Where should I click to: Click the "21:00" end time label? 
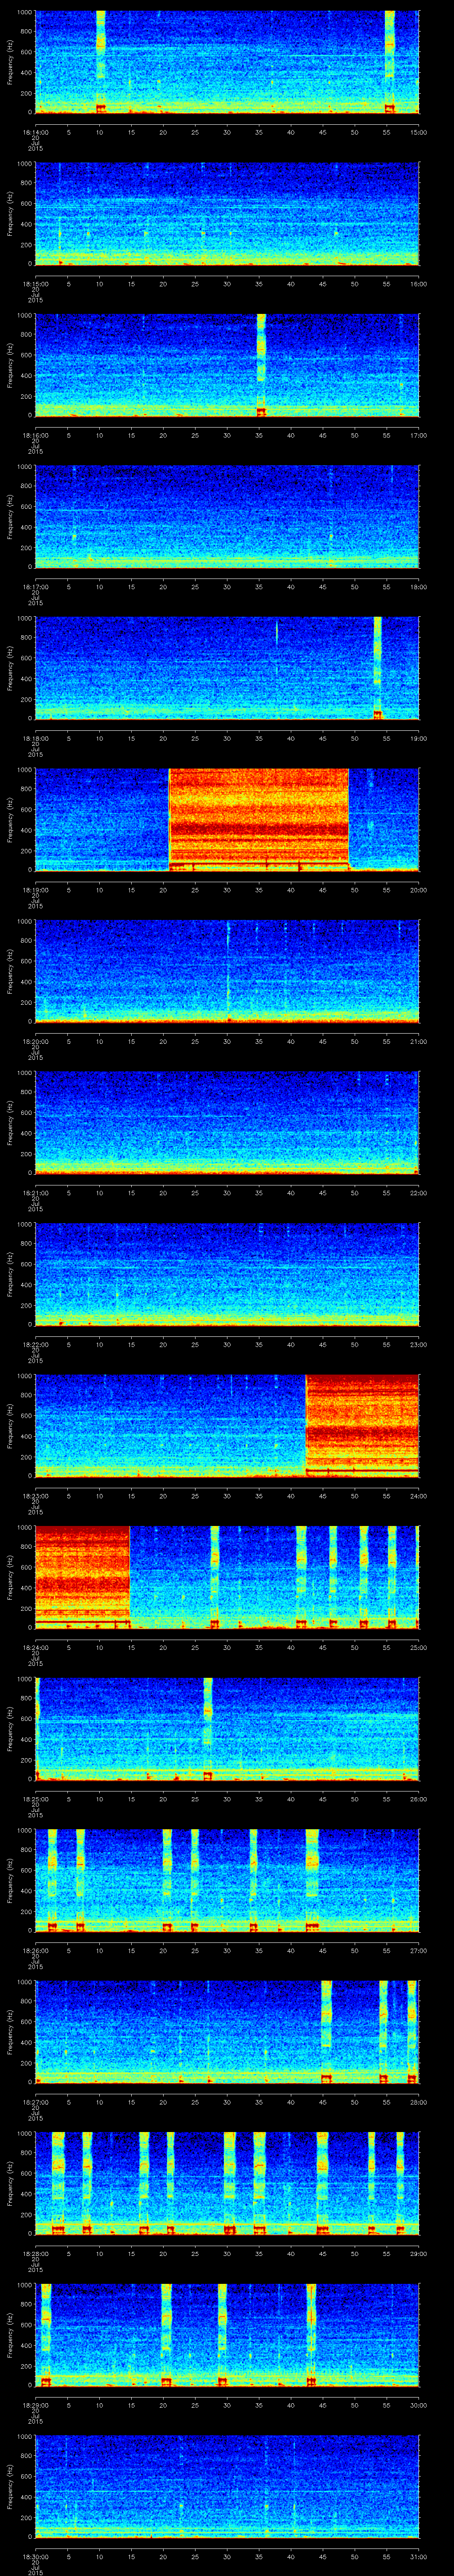click(x=418, y=1041)
